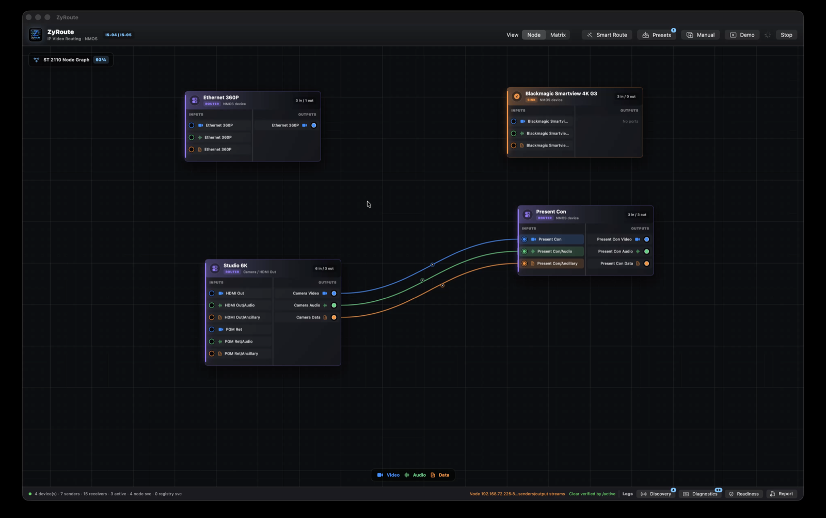Click the "3 in / 0 out" badge
This screenshot has height=518, width=826.
click(x=626, y=96)
